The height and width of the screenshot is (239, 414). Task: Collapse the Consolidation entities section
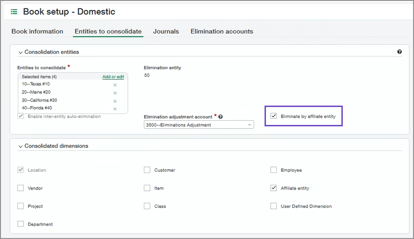pyautogui.click(x=20, y=52)
